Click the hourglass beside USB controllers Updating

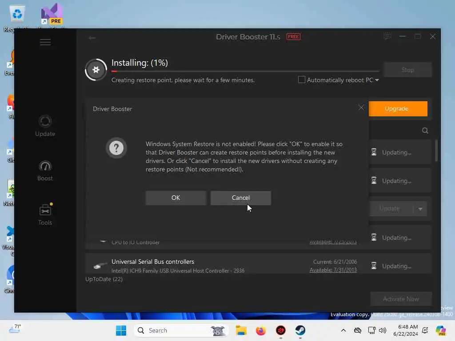374,266
